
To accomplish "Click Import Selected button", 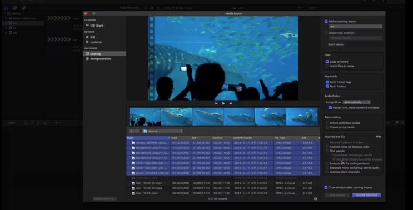I will (x=367, y=195).
